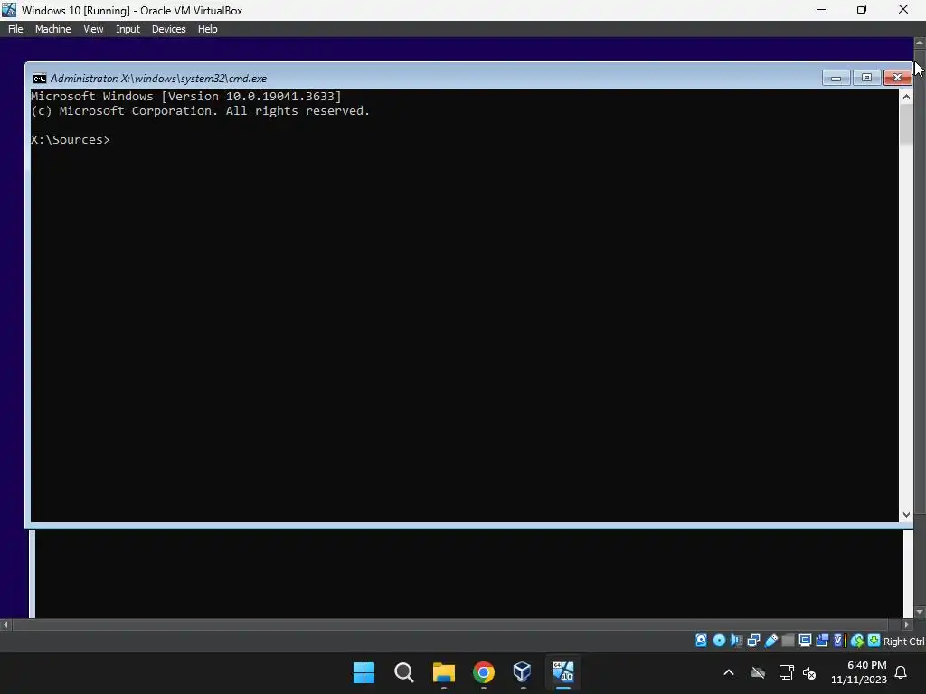
Task: Open taskbar Search
Action: [x=404, y=672]
